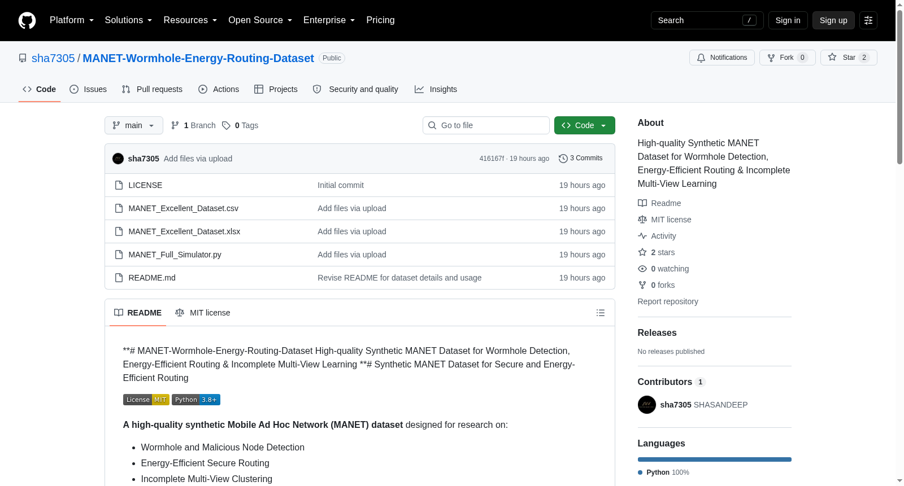Open commit hash 416167f
904x486 pixels.
(x=492, y=159)
